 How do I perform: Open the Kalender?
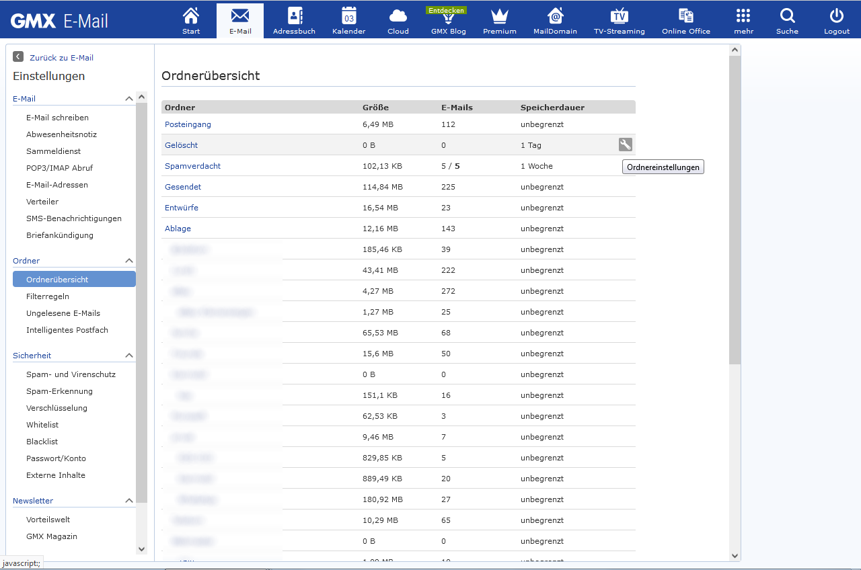coord(348,20)
